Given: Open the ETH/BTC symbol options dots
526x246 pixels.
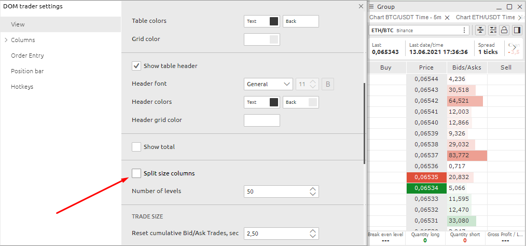Looking at the screenshot, I should point(465,30).
